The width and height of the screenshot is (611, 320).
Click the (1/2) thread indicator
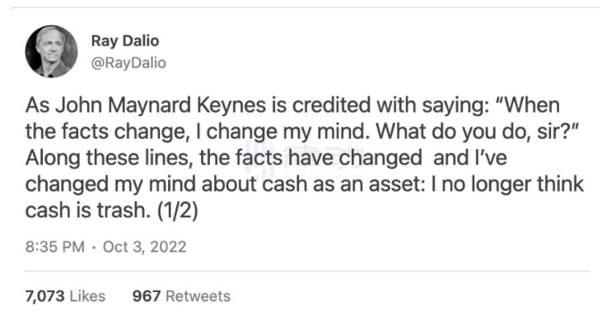click(x=178, y=211)
